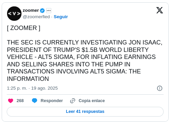Click the [ ZOOMER ] heading line

[24, 28]
